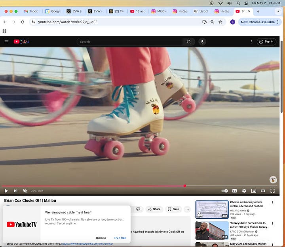Dislike this video
Viewport: 285px width, 247px height.
138,209
